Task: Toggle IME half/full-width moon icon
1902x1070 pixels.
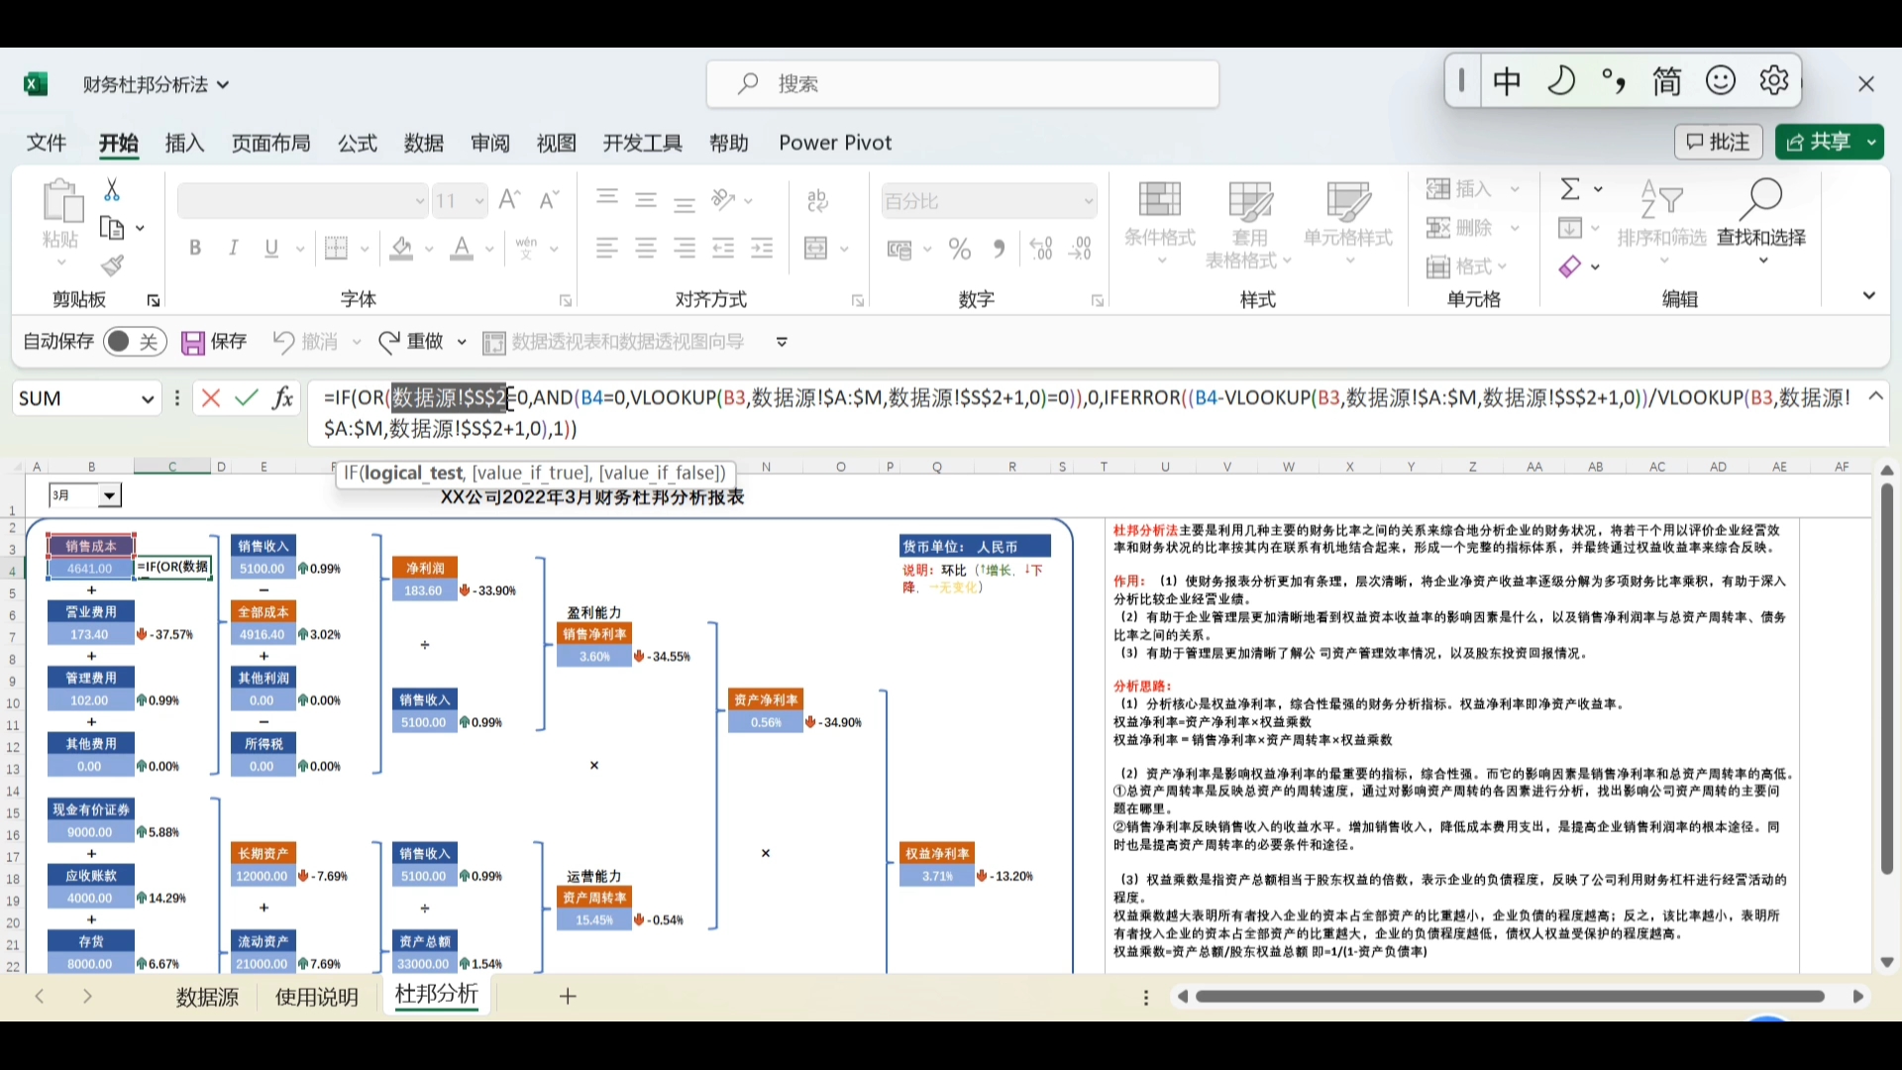Action: pyautogui.click(x=1561, y=80)
